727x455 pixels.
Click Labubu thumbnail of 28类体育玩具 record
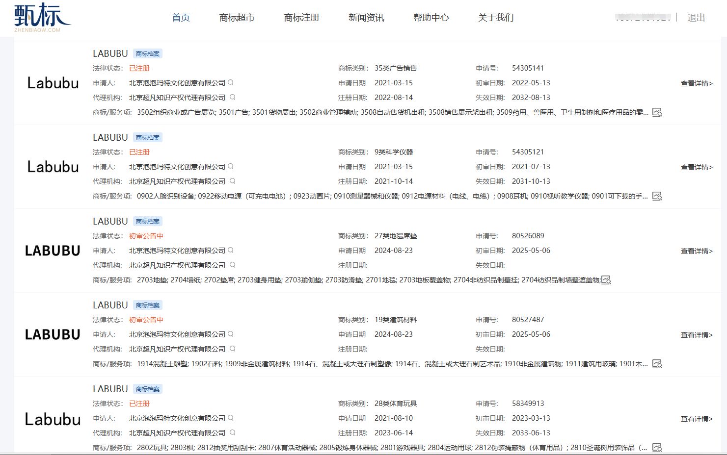(53, 419)
